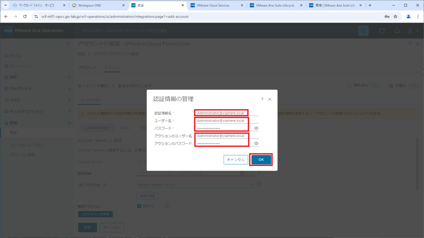Image resolution: width=424 pixels, height=238 pixels.
Task: Click OK in the 認証情報の管理 dialog
Action: click(261, 160)
